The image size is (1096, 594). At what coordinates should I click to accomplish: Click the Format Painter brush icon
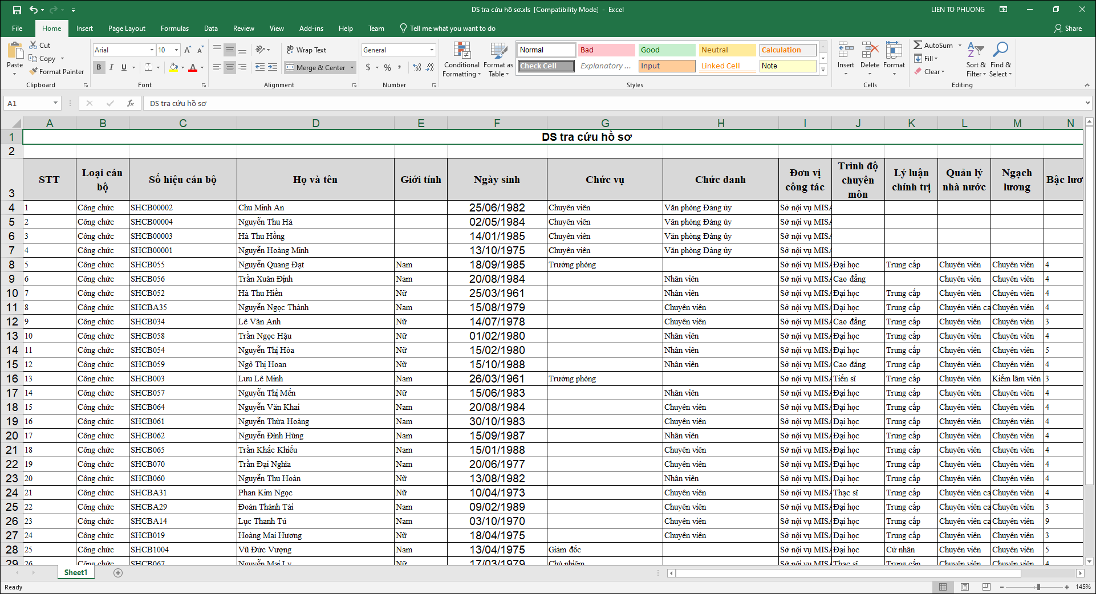(x=34, y=72)
